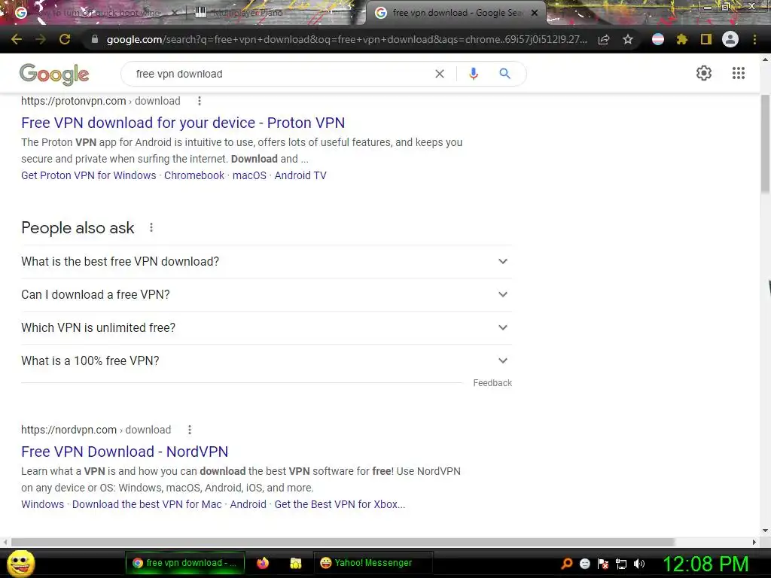Select the Chrome free vpn download taskbar item

185,563
